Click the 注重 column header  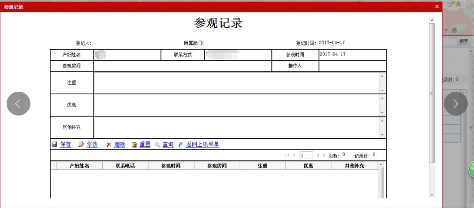(x=263, y=166)
